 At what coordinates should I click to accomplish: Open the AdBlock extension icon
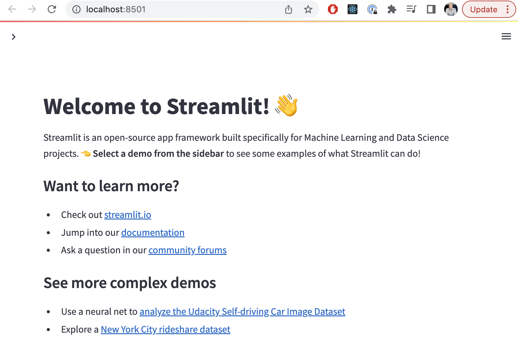(x=333, y=9)
